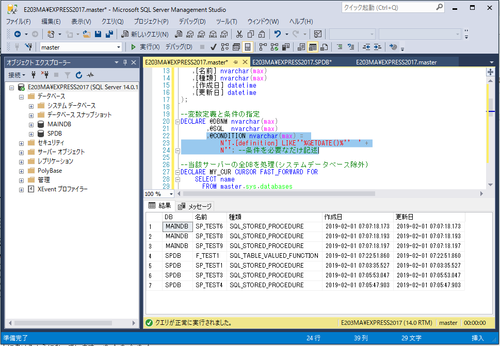Image resolution: width=500 pixels, height=346 pixels.
Task: Click the 種類 column header
Action: [274, 217]
